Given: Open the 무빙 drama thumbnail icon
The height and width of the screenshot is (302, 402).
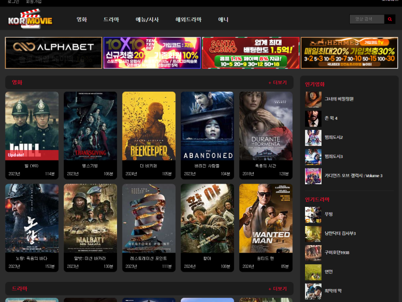Looking at the screenshot, I should tap(313, 214).
